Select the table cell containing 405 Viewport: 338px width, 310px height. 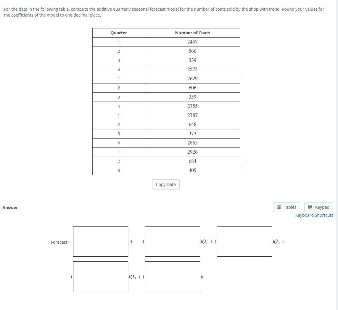[x=192, y=170]
